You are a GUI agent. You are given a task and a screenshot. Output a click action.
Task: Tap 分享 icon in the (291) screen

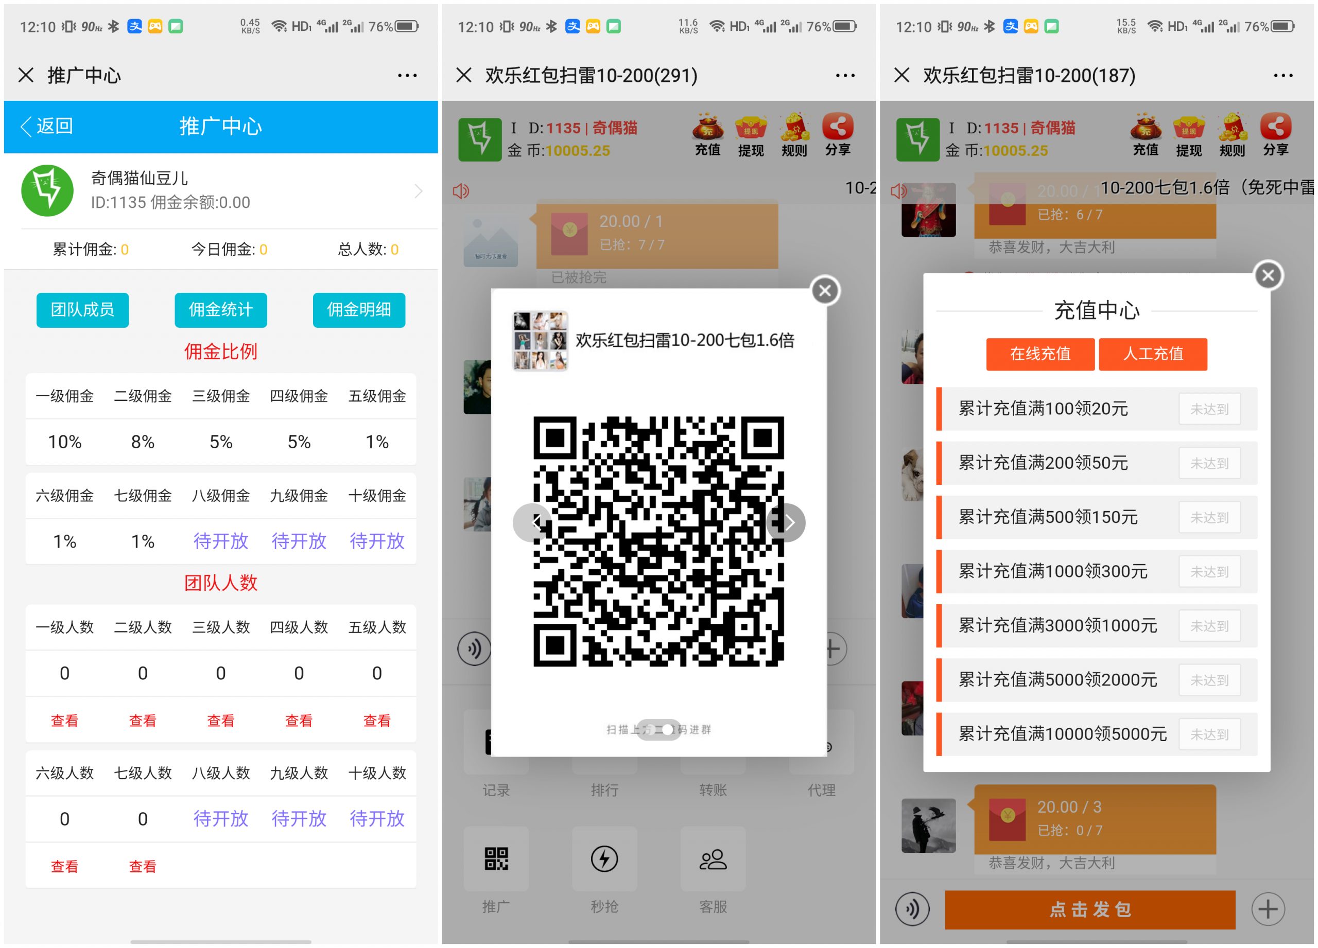(838, 135)
